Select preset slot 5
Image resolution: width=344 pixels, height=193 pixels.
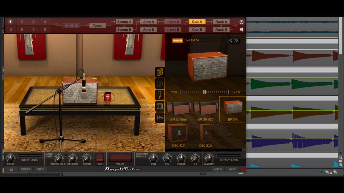click(10, 29)
